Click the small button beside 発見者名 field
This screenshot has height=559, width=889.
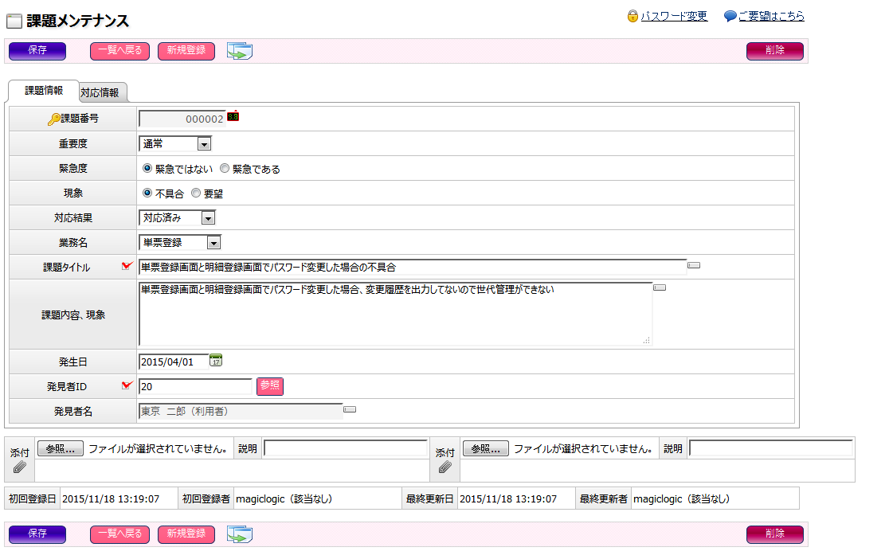click(x=350, y=409)
